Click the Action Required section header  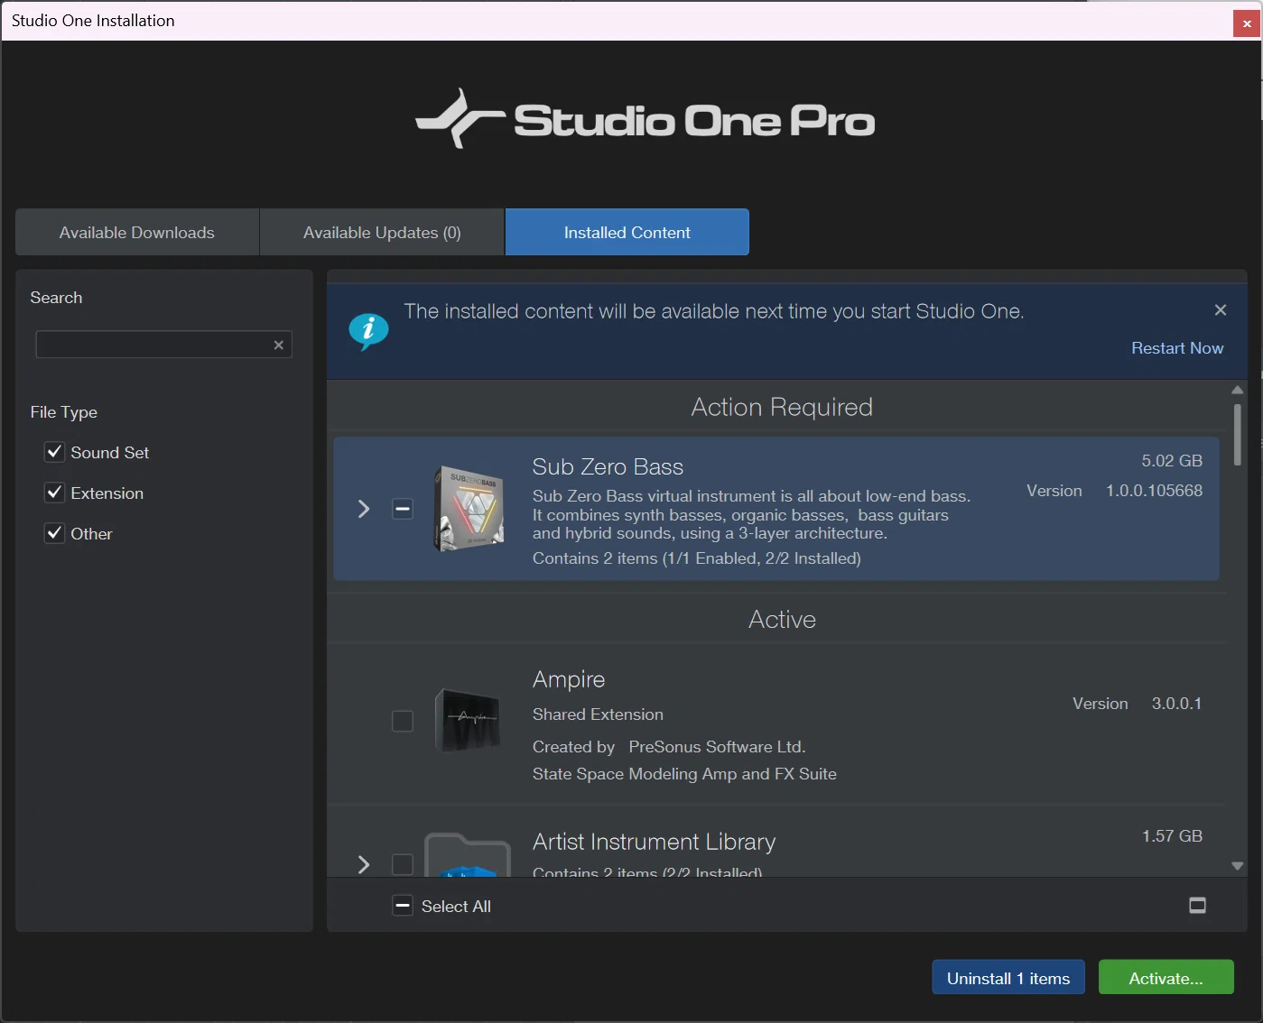(x=782, y=407)
